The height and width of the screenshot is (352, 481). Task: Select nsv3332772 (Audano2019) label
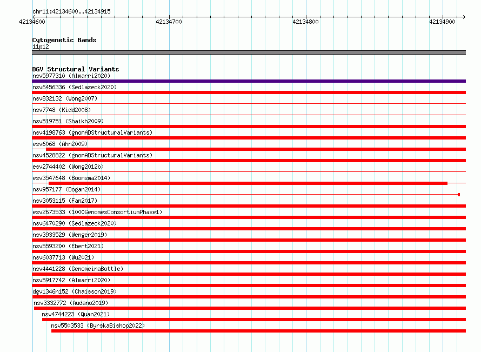coord(71,303)
